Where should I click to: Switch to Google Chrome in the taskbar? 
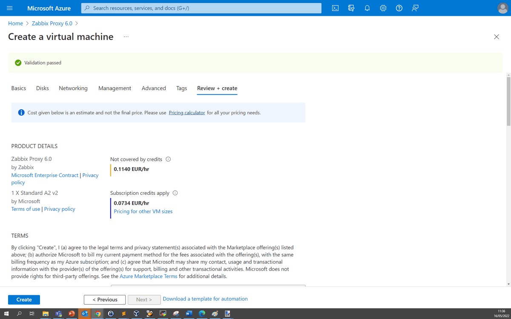98,314
